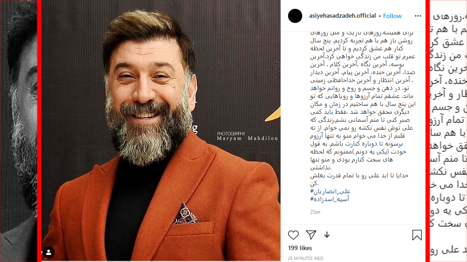This screenshot has height=262, width=467.
Task: Open the hashtag #آسیه_اسدزاده
Action: click(x=330, y=199)
